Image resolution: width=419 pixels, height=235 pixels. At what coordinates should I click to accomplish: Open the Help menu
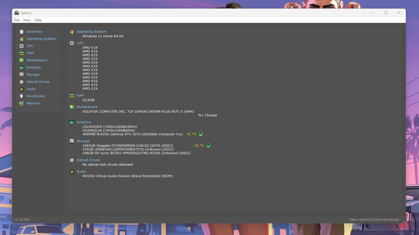38,20
